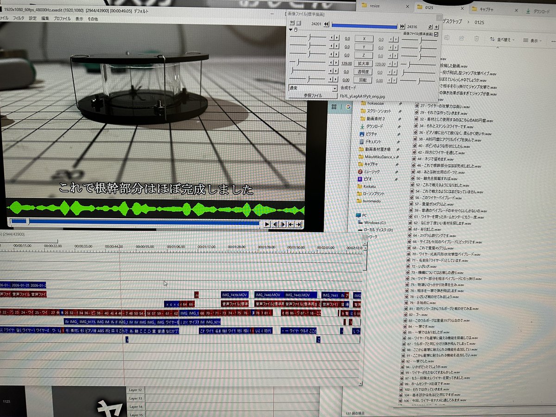Collapse the triangle expander in image file dialog
This screenshot has width=556, height=417.
click(x=290, y=29)
